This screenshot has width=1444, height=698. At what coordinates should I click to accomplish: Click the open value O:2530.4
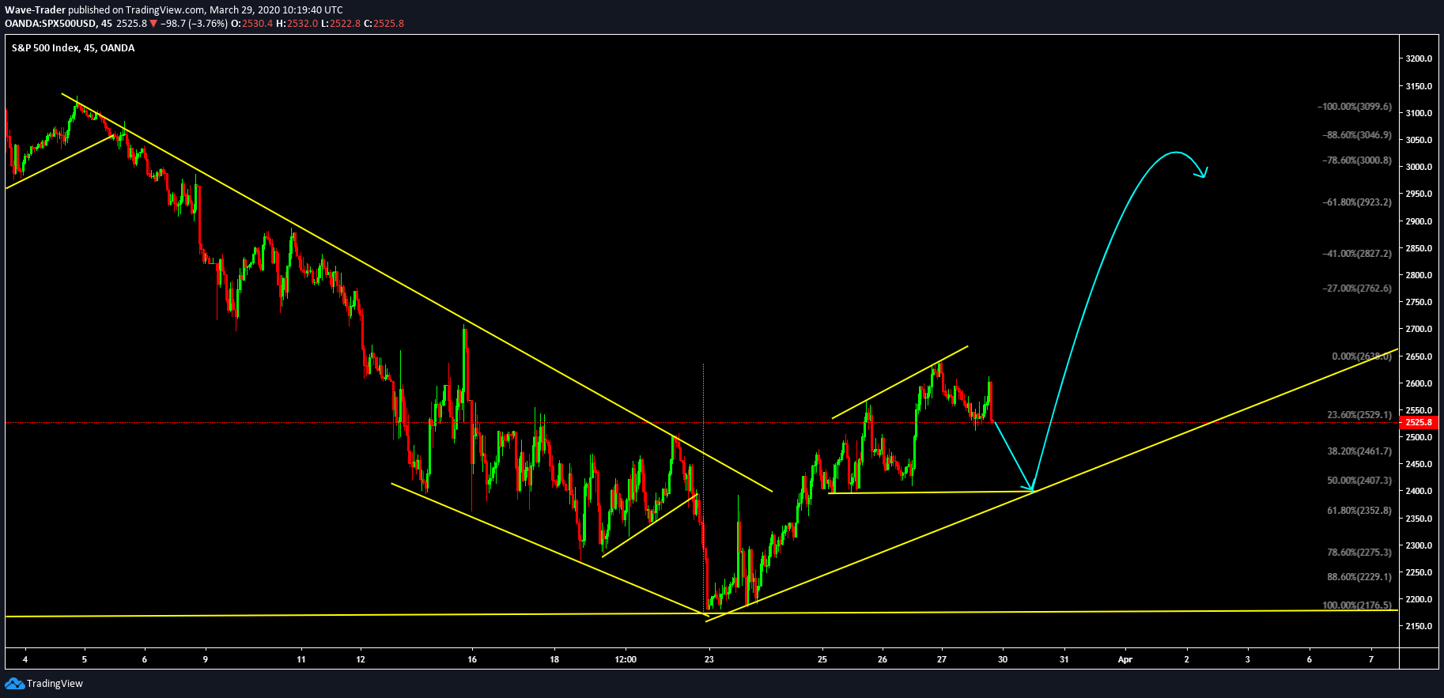[251, 24]
